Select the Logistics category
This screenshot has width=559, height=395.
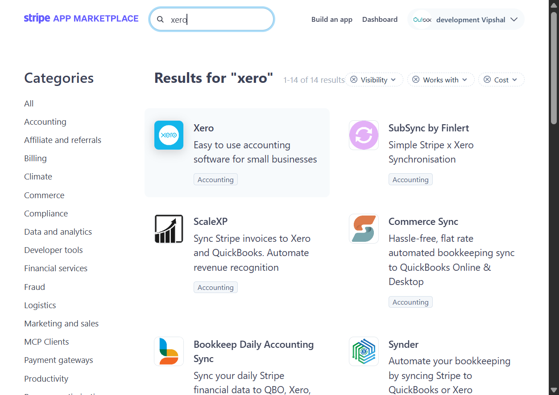pyautogui.click(x=40, y=305)
